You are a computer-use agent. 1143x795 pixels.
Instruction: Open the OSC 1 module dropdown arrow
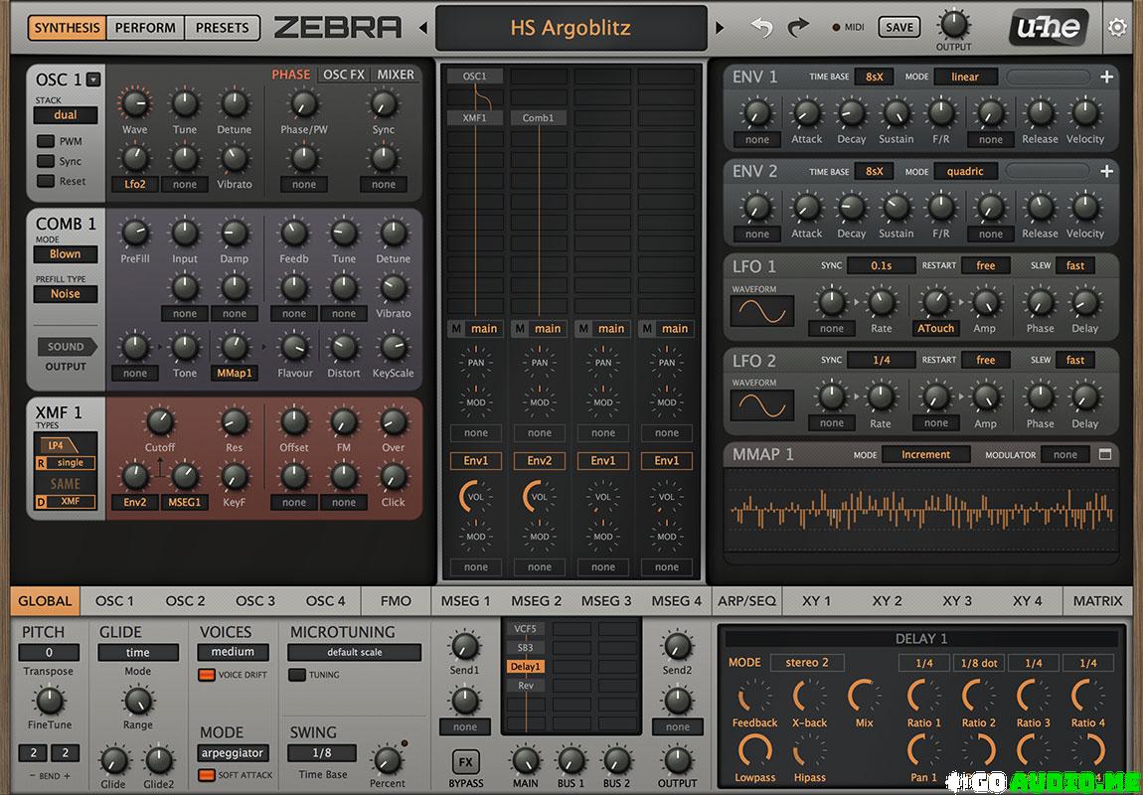[x=93, y=79]
